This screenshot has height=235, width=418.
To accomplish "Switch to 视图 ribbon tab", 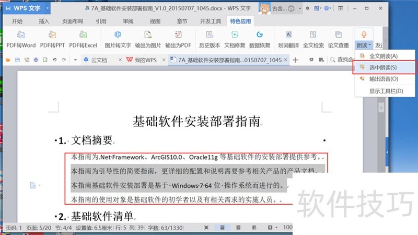I will (155, 21).
